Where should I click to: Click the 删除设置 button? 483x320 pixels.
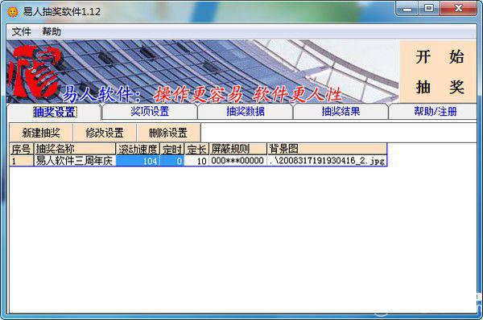(x=168, y=133)
